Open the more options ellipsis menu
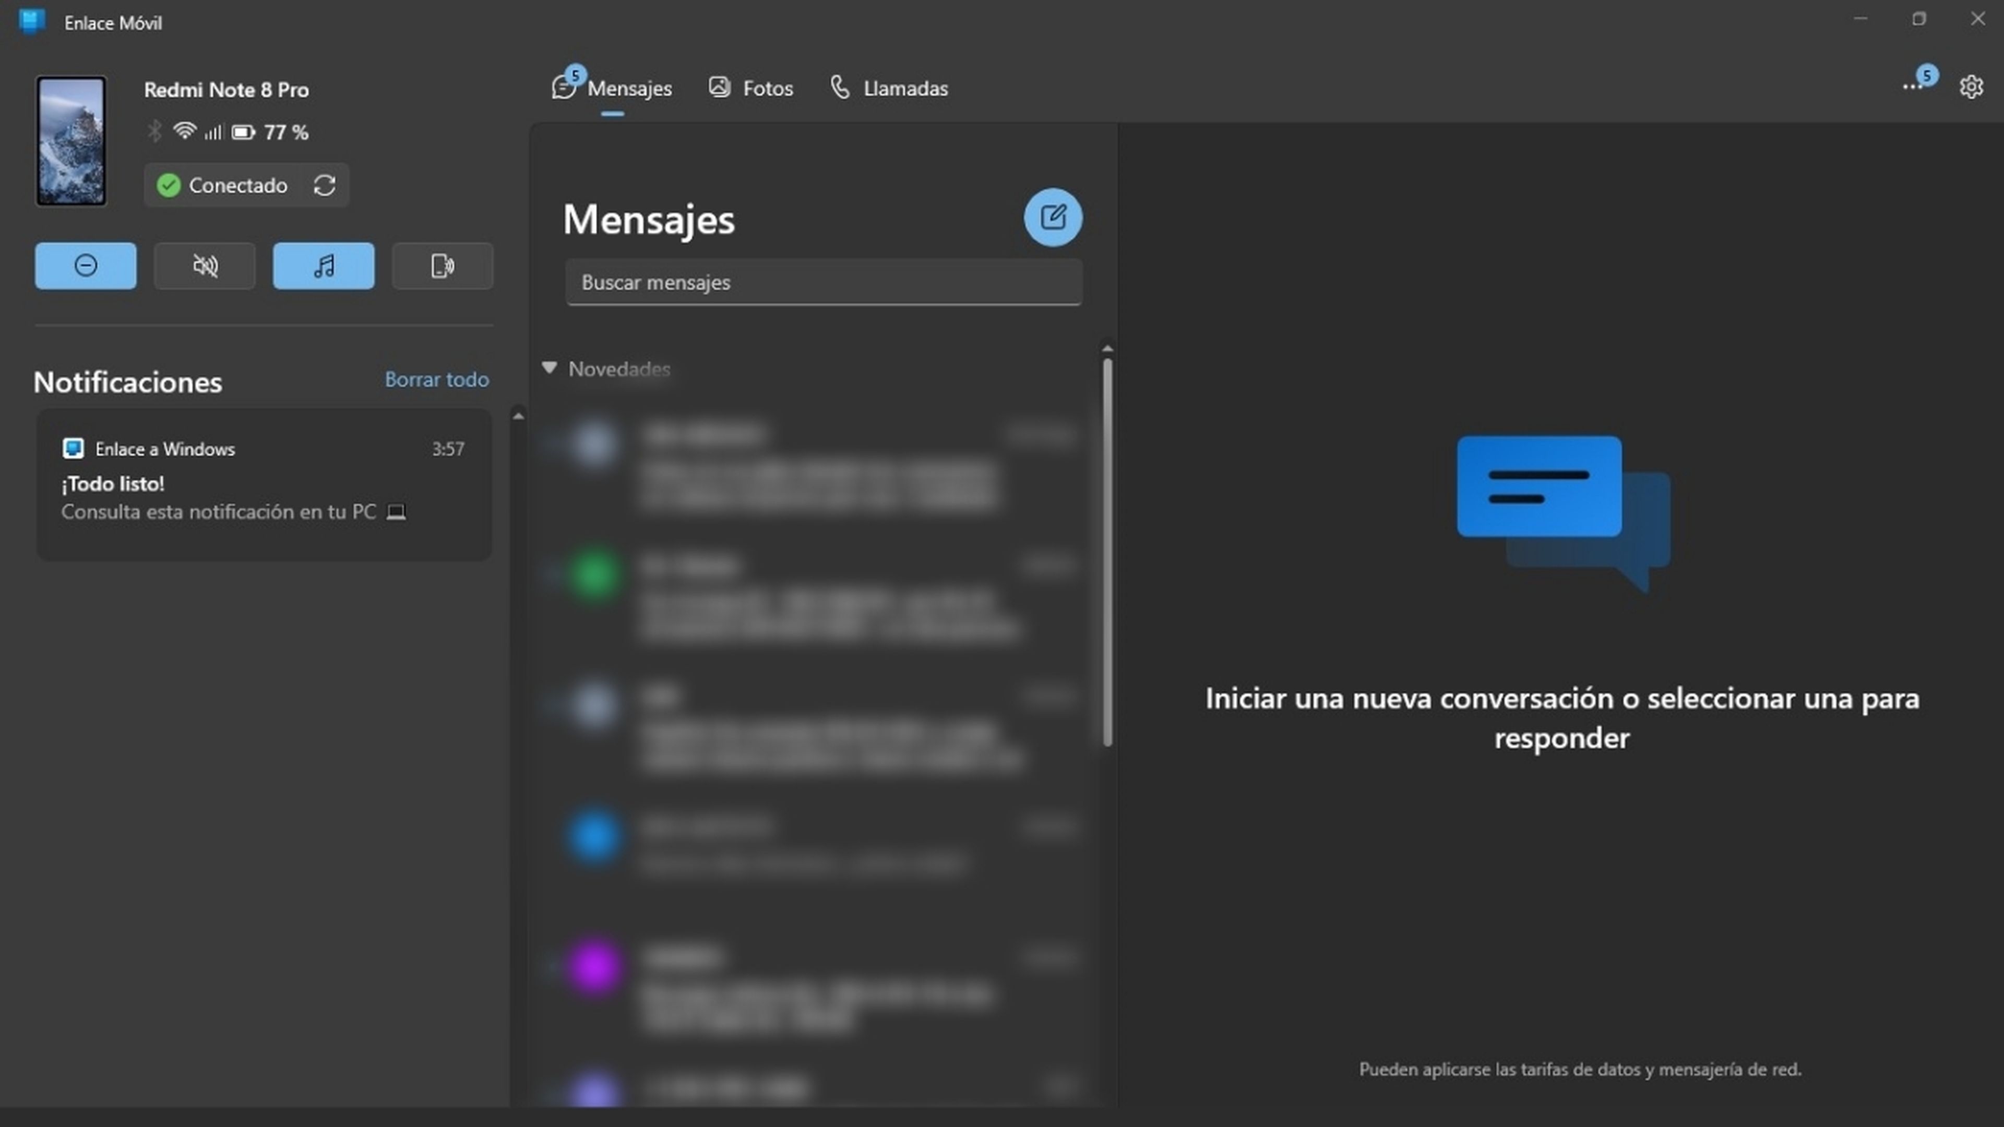The height and width of the screenshot is (1127, 2004). (x=1913, y=86)
